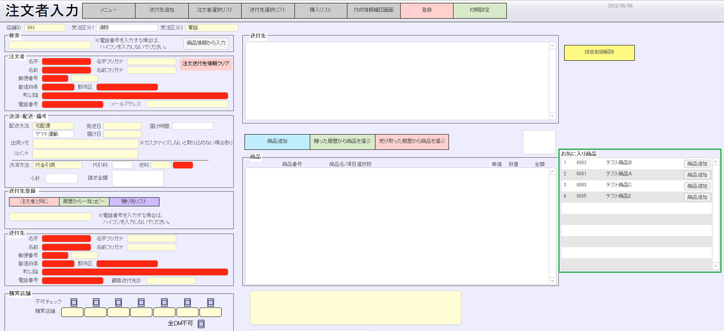Add テスト商品B via its 商品追加 button
Viewport: 724px width, 331px height.
697,164
